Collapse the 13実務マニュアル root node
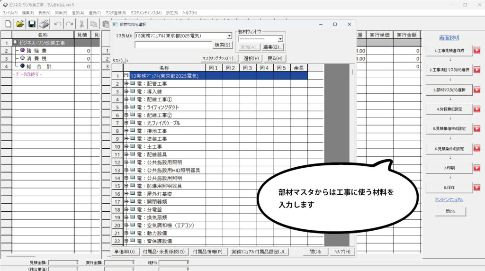The image size is (485, 271). point(126,75)
